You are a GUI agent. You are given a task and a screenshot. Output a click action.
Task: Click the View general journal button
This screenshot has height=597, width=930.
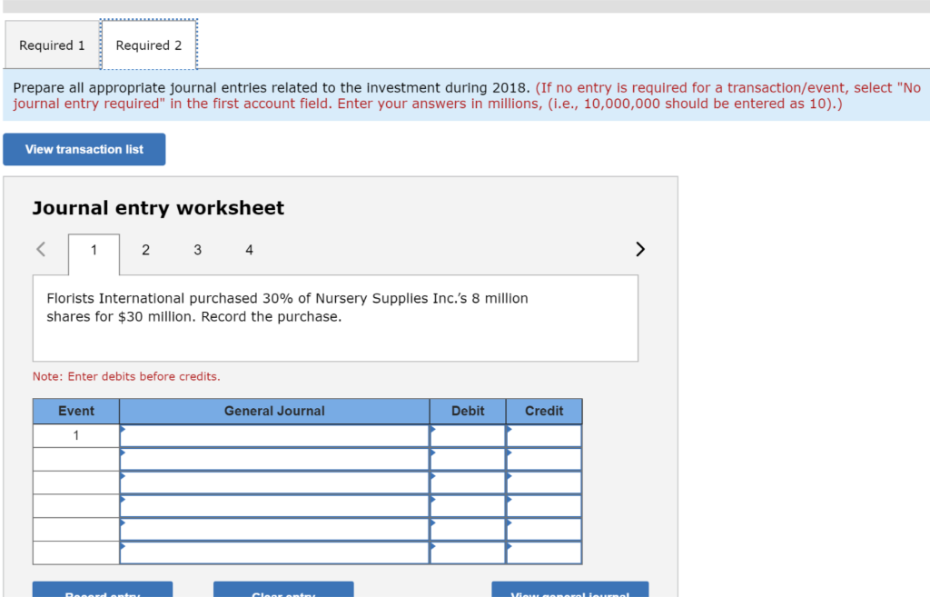click(x=569, y=592)
